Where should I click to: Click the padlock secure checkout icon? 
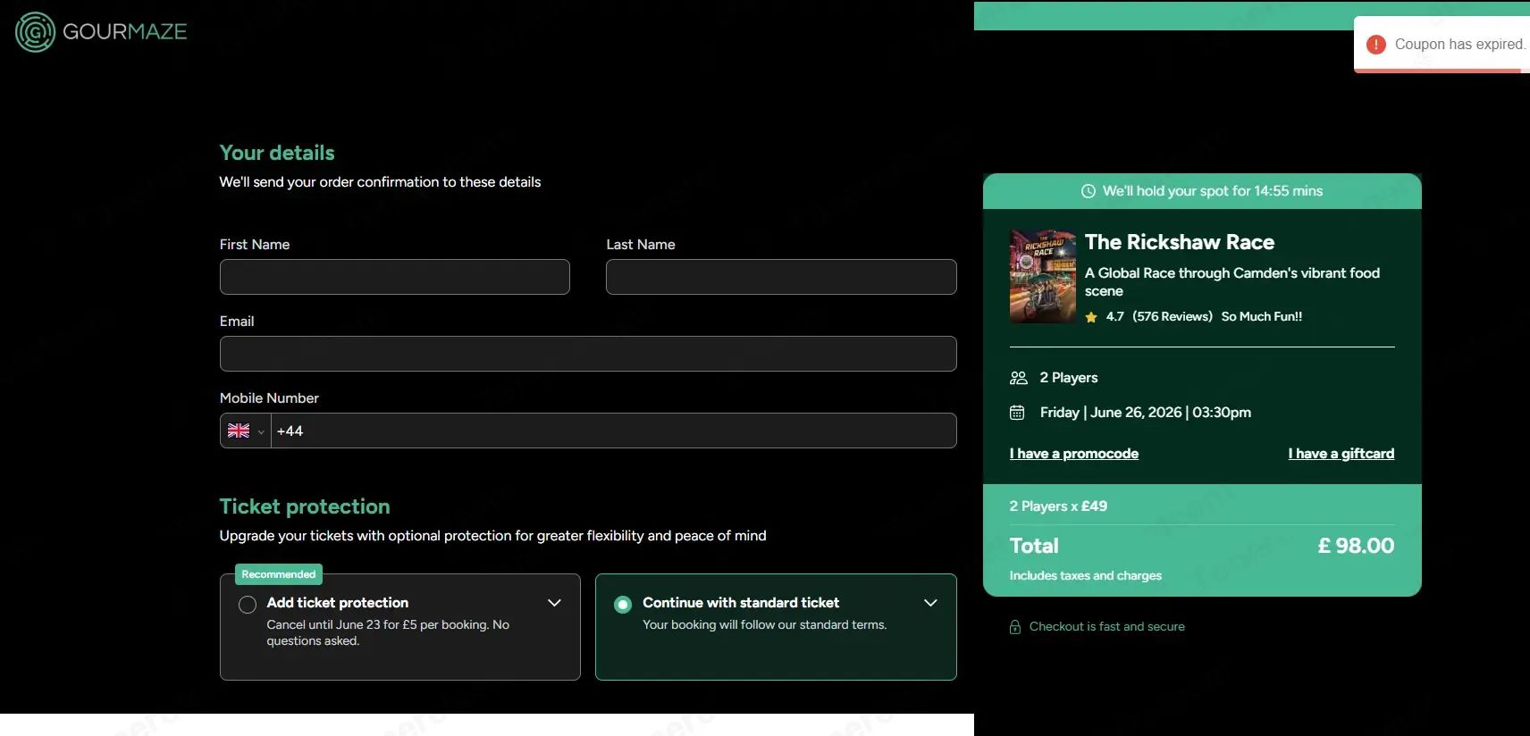coord(1015,627)
